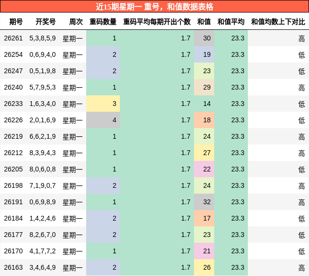The image size is (309, 276).
Task: Select winning numbers 7,1,9,0,7
Action: (42, 185)
